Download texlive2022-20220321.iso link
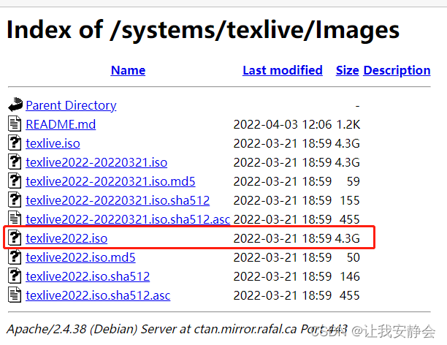This screenshot has width=447, height=345. (x=96, y=162)
